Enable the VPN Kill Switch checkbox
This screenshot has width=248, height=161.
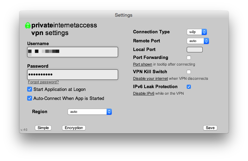point(189,72)
